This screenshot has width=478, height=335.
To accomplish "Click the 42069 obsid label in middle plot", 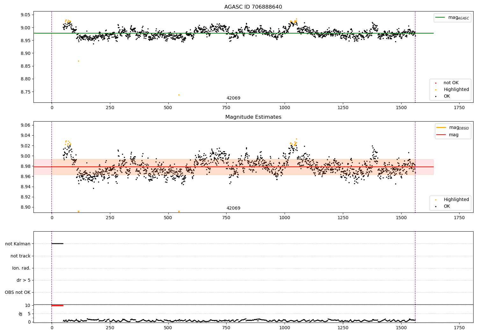I will [x=233, y=208].
